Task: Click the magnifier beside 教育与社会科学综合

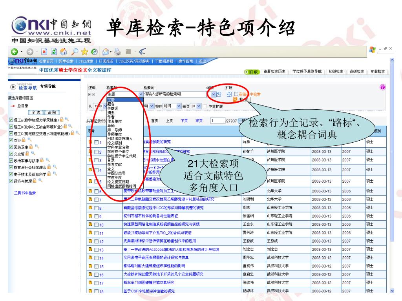Action: coord(55,167)
